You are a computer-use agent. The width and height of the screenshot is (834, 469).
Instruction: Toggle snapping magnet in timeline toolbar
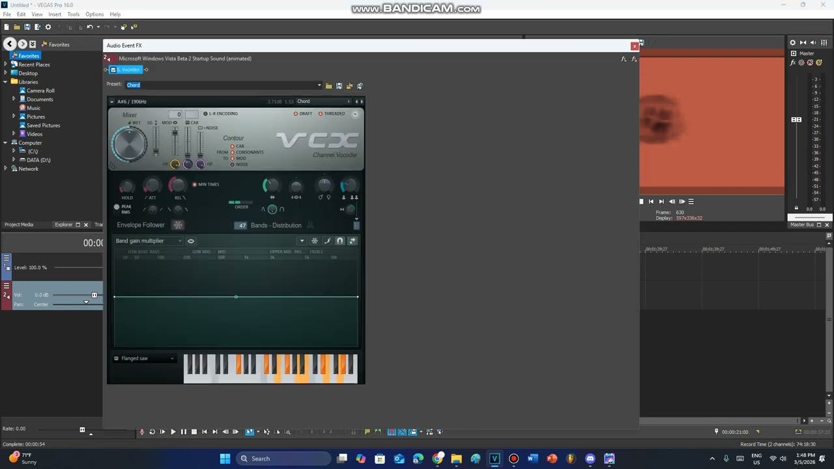(392, 432)
